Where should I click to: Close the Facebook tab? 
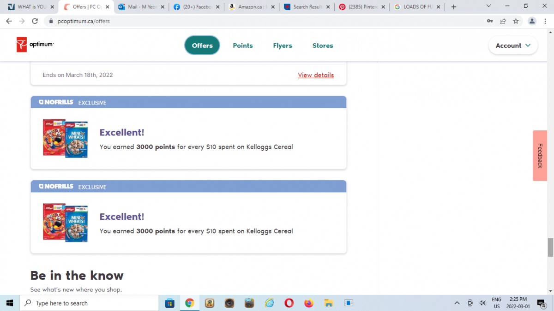[217, 7]
